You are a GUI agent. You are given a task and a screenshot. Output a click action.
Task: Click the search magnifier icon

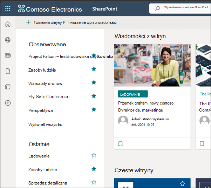[157, 8]
